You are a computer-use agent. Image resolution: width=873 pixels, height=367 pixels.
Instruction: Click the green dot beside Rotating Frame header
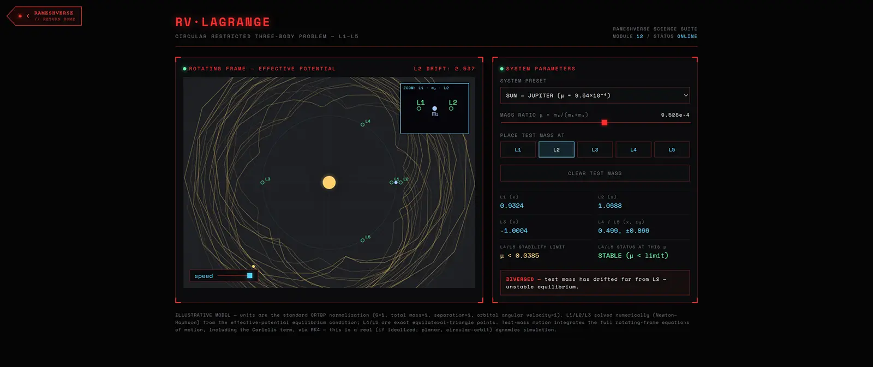(184, 69)
